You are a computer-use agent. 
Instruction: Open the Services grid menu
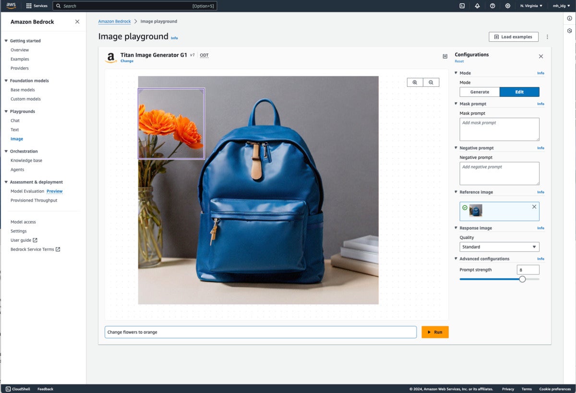pos(36,6)
